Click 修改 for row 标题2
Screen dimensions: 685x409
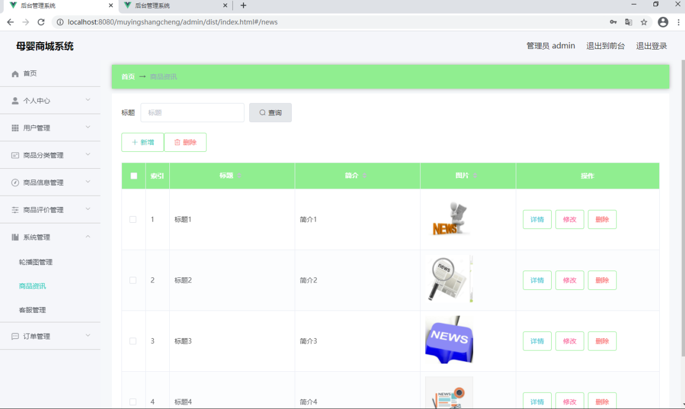[570, 280]
